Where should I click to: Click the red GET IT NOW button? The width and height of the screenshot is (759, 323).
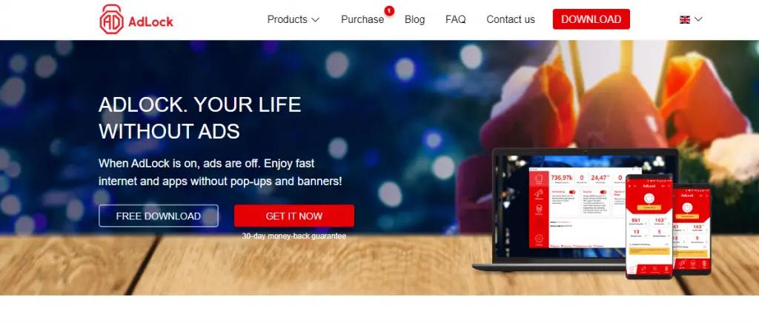[294, 216]
